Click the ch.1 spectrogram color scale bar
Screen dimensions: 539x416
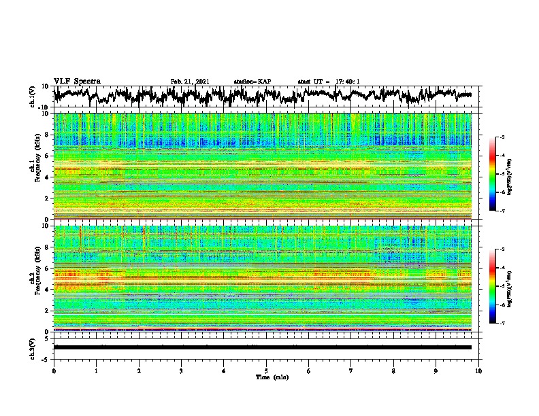click(492, 174)
